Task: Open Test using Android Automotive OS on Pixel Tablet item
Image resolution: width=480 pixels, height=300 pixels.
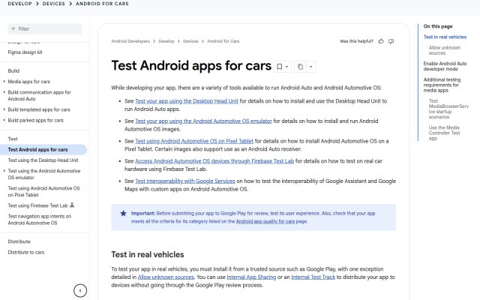Action: pos(43,191)
